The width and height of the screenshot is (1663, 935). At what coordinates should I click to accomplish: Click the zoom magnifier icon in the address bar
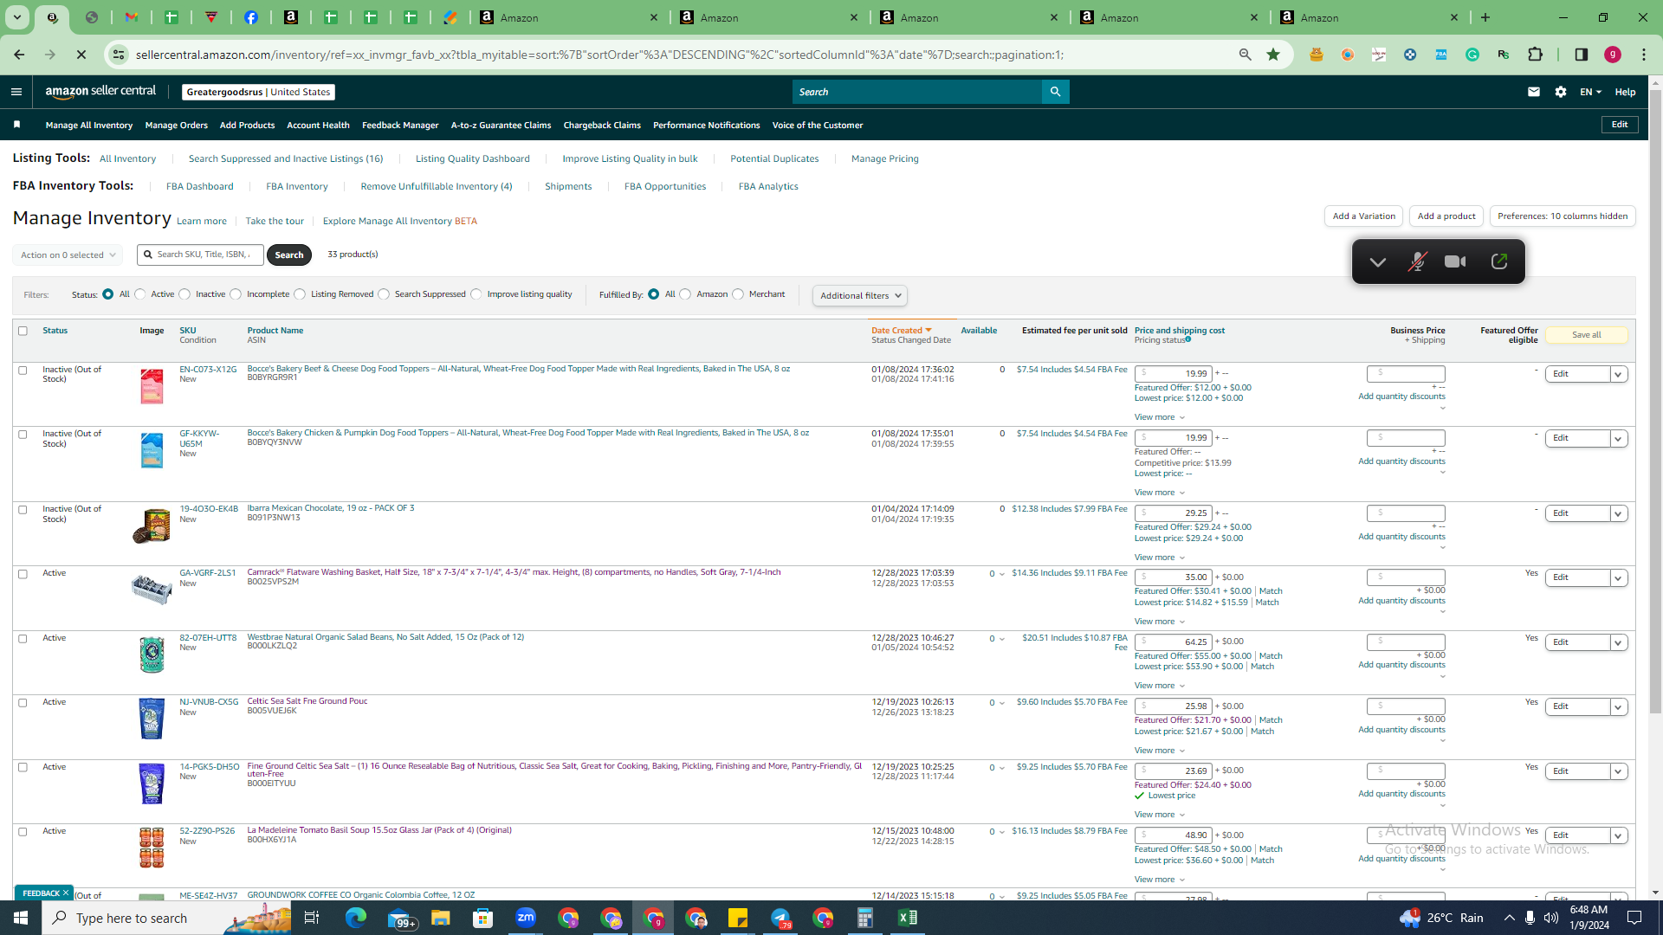[1246, 55]
